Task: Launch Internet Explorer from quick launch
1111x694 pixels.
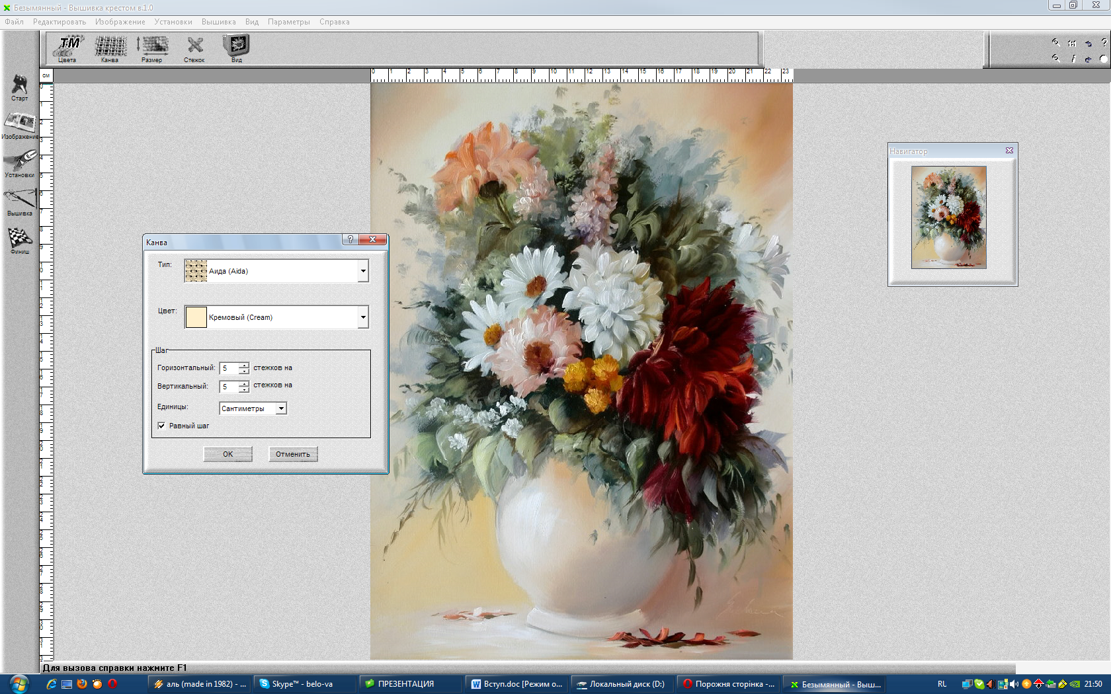Action: [51, 684]
